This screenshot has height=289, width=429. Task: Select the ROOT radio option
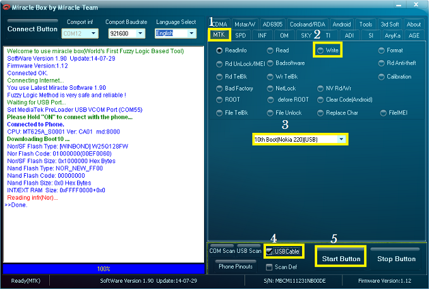click(228, 100)
